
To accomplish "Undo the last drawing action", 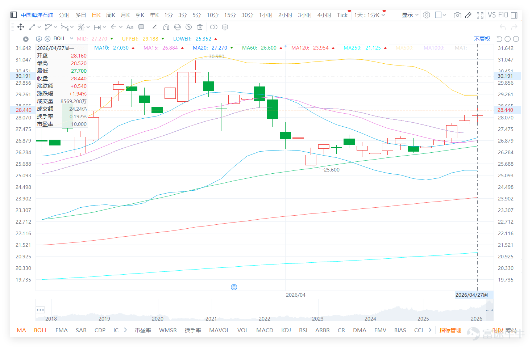I will pyautogui.click(x=503, y=27).
